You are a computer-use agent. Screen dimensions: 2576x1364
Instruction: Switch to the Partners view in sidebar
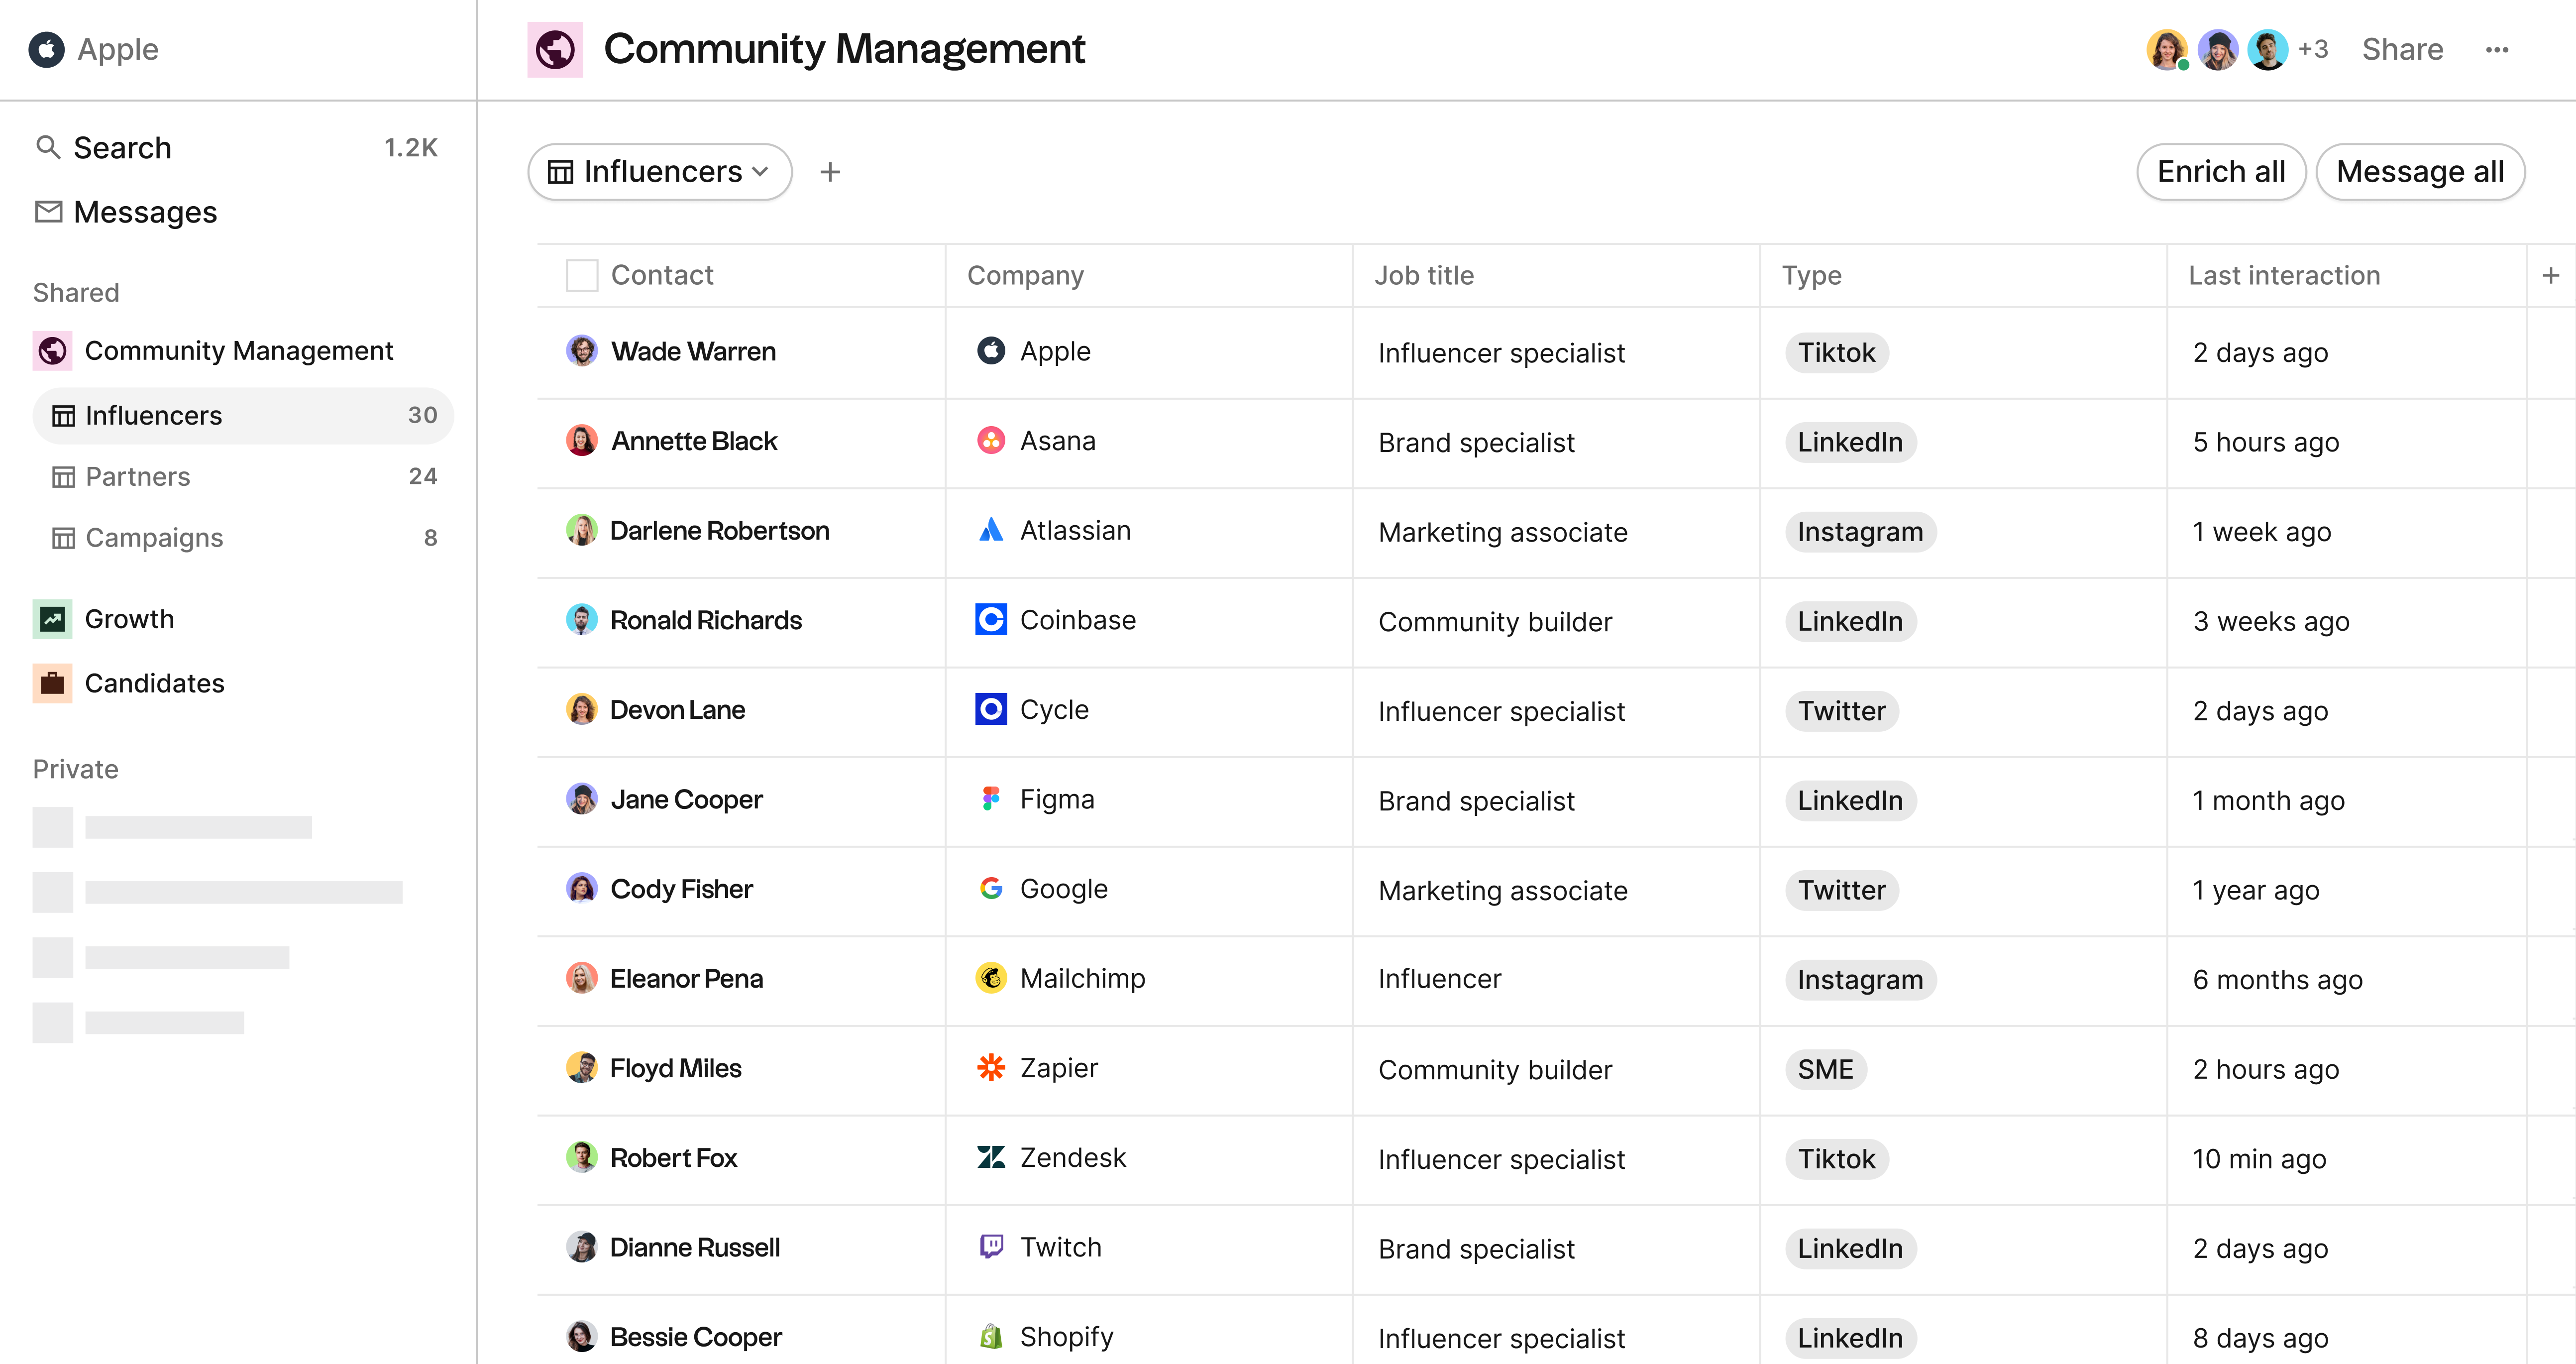coord(137,476)
